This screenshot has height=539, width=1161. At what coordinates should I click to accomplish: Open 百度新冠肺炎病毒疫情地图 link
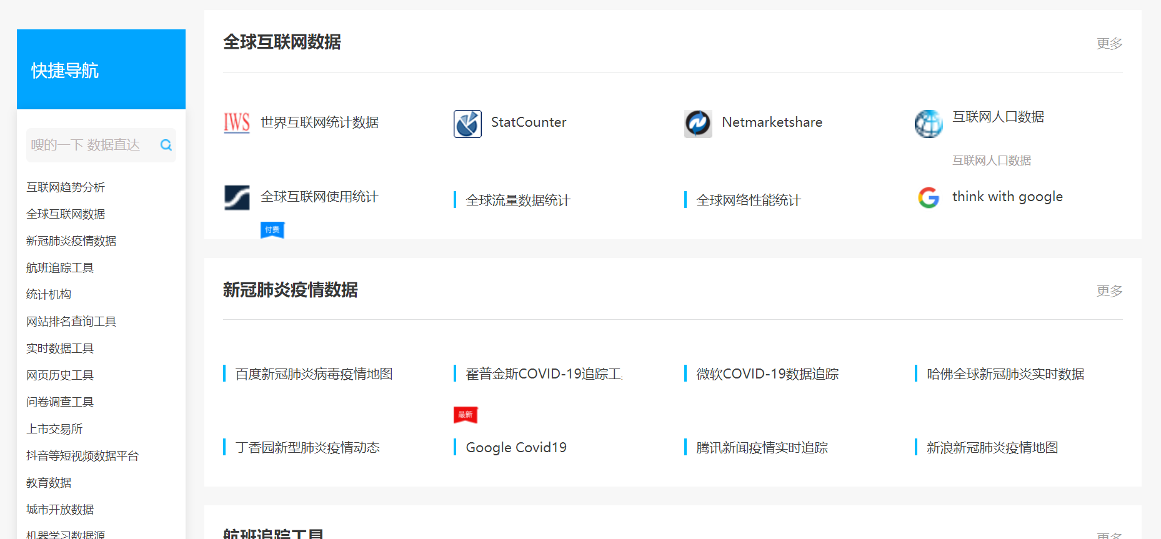(314, 374)
